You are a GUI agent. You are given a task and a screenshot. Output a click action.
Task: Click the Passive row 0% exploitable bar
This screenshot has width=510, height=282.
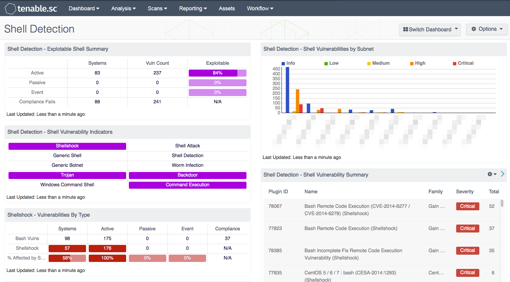point(218,83)
